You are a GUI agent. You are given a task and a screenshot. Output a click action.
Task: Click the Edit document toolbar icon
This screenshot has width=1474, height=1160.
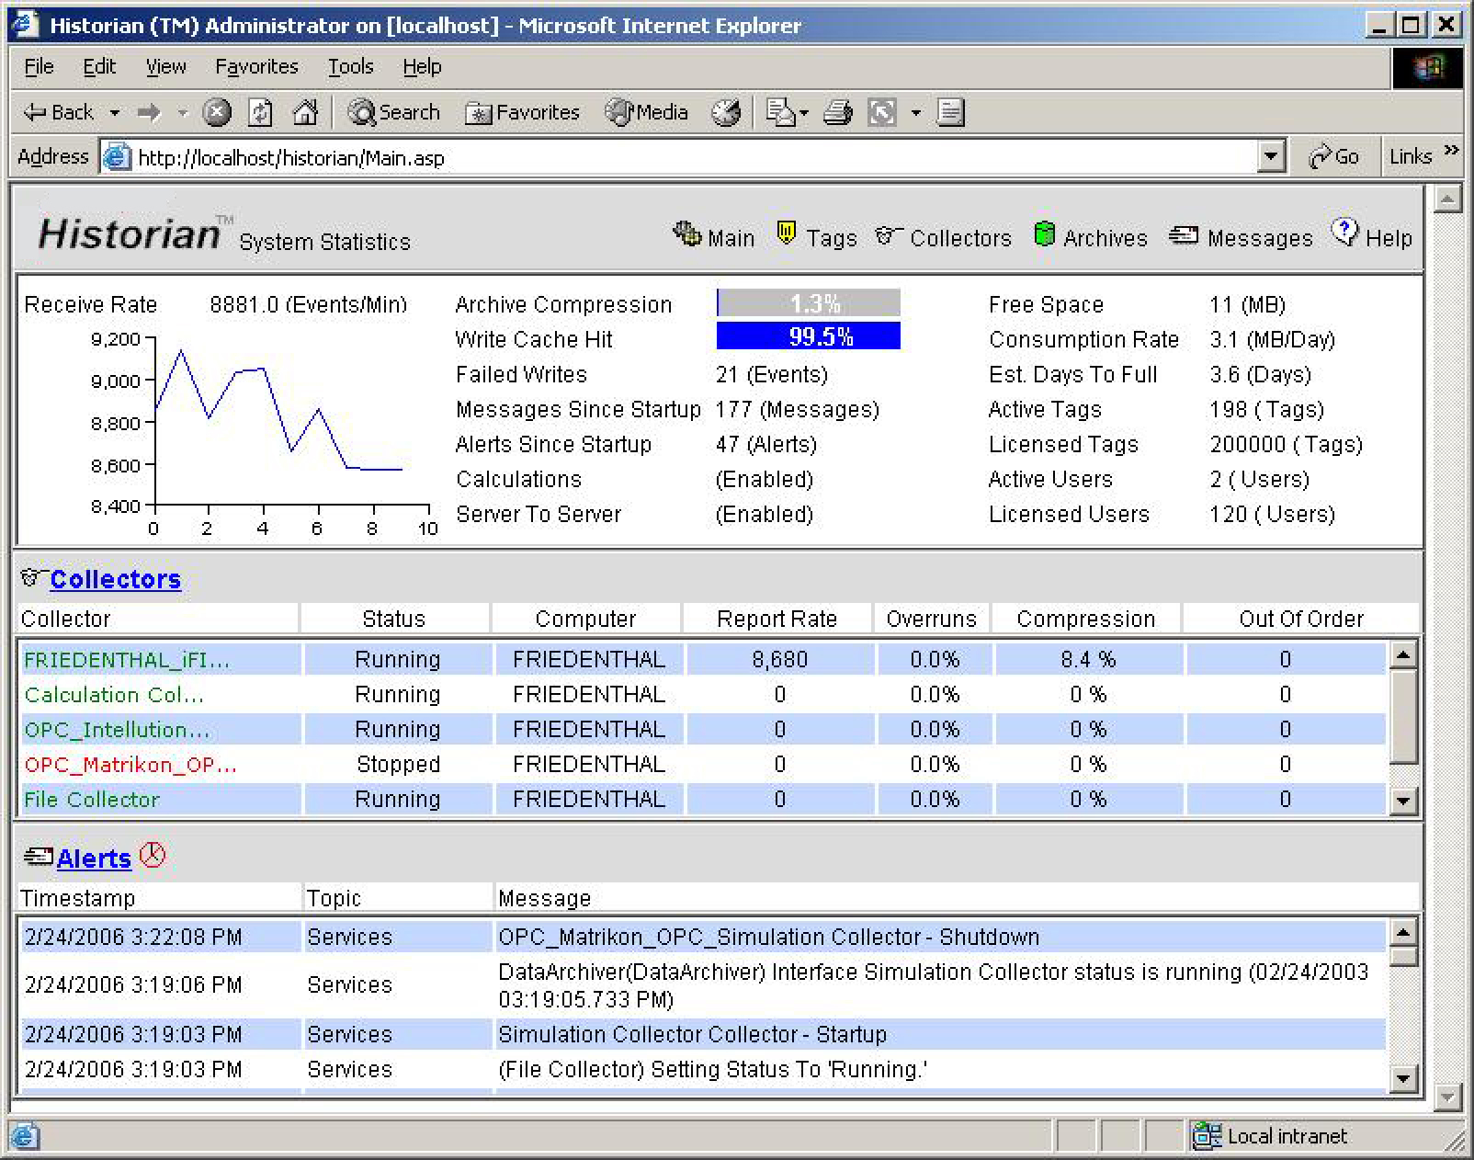pos(950,113)
